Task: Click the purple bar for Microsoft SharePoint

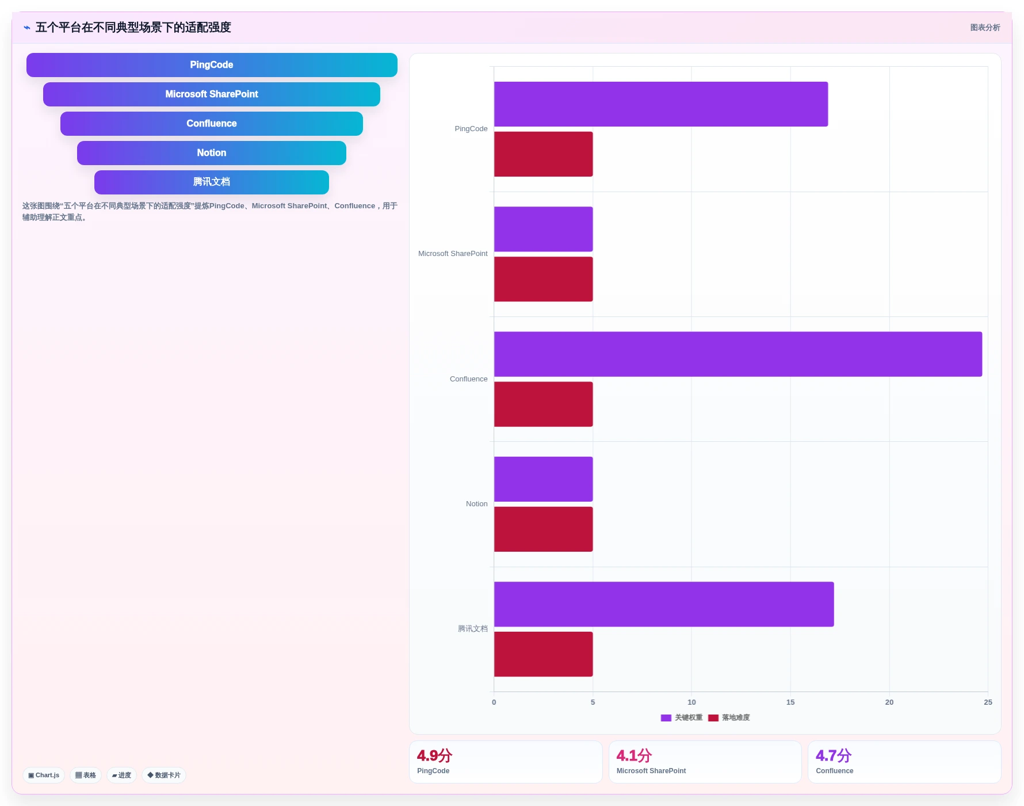Action: 543,229
